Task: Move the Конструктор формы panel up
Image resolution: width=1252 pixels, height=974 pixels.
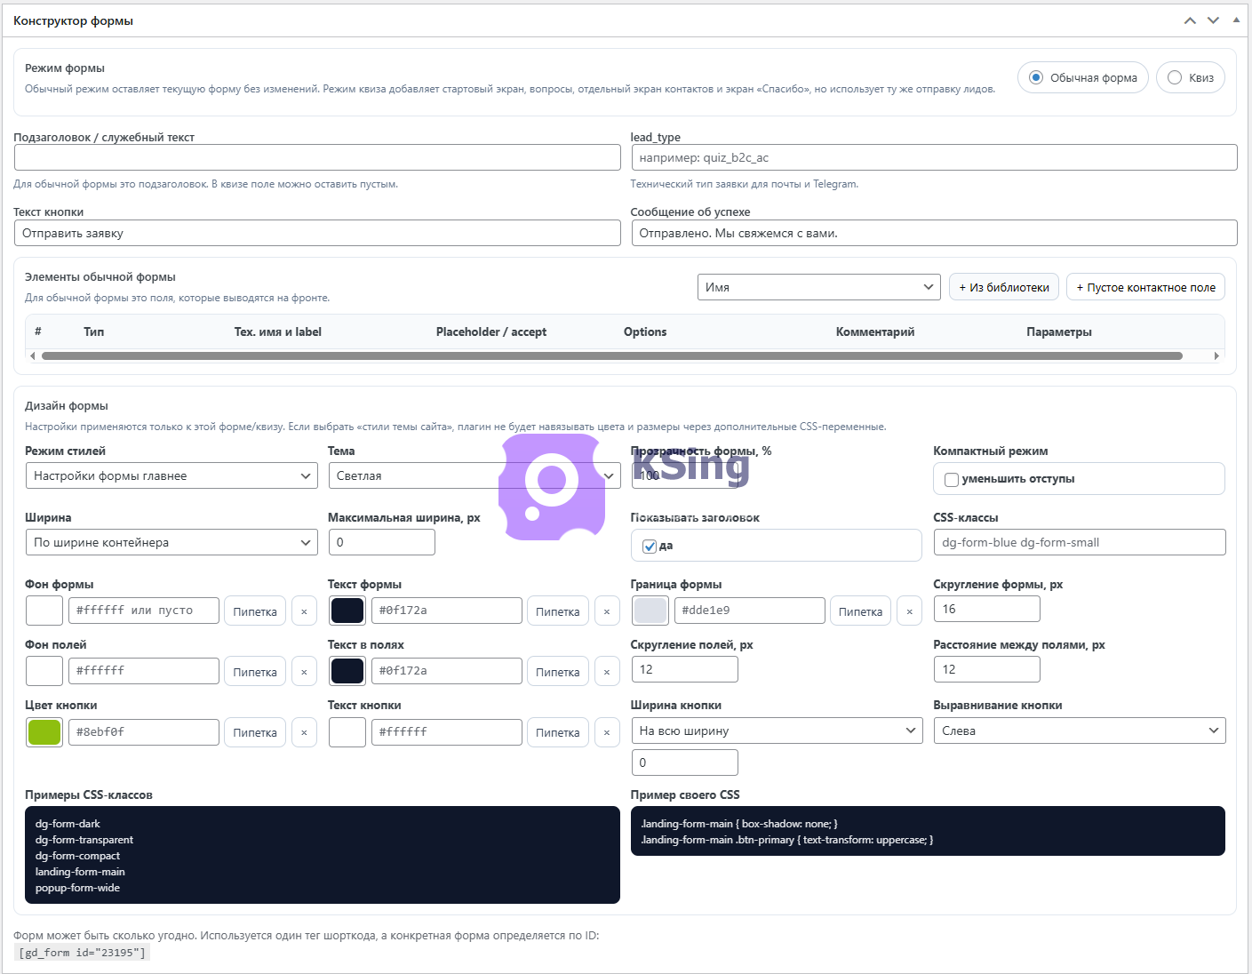Action: click(1190, 20)
